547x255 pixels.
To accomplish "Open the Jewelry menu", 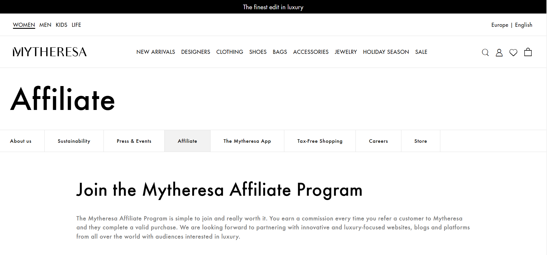I will point(346,52).
